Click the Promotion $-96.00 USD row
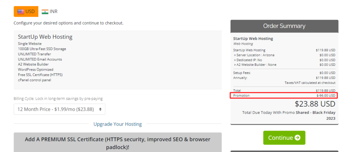Viewport: 356px width, 152px height. click(x=284, y=96)
